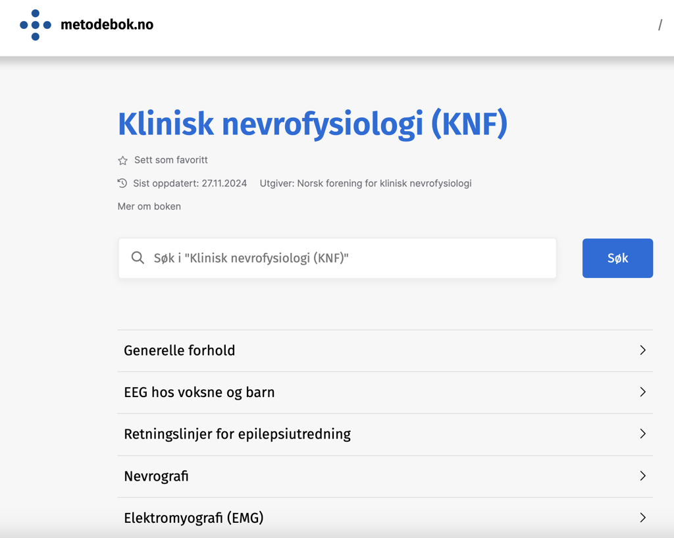Screen dimensions: 674x538
Task: Click the star icon next to Sett som favoritt
Action: tap(122, 160)
